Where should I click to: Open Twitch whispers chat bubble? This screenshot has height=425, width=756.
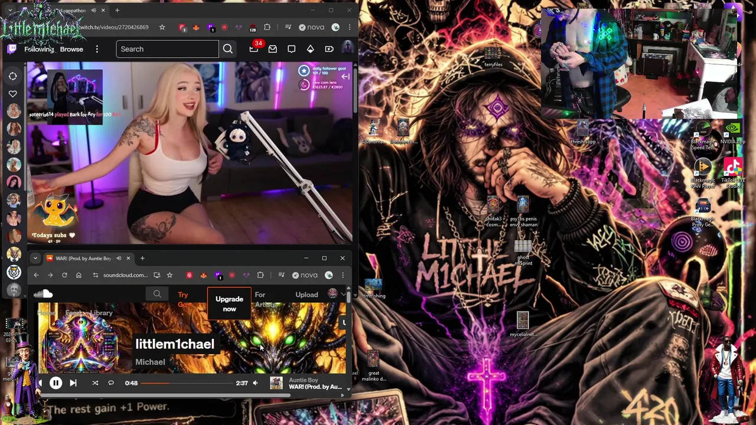(x=291, y=49)
